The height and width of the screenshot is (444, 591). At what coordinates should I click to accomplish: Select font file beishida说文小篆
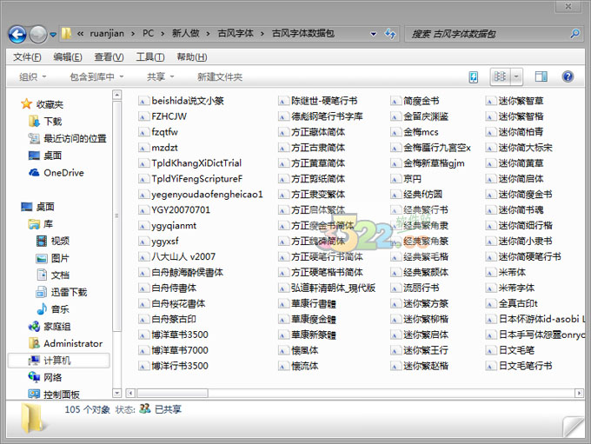pos(182,101)
